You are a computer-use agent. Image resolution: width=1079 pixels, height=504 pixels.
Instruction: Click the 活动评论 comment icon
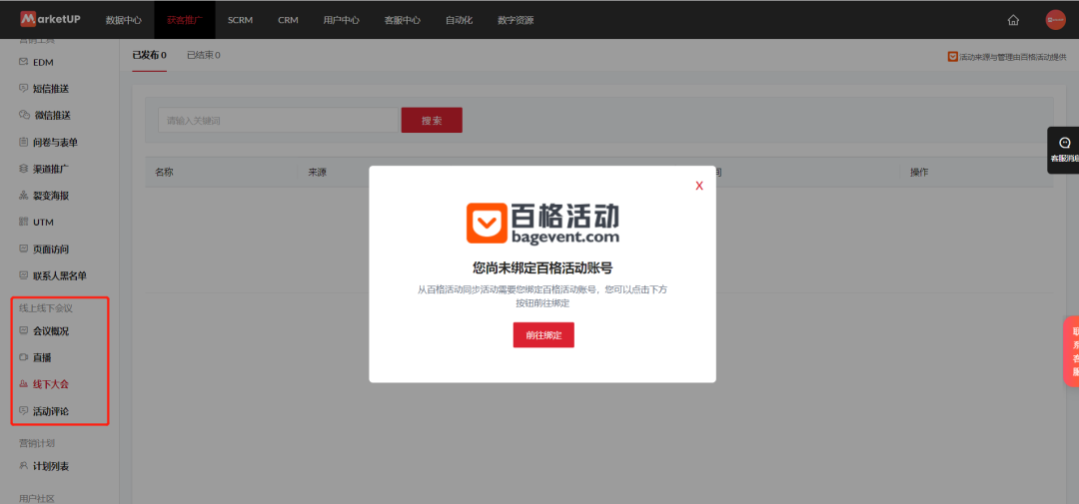click(23, 411)
